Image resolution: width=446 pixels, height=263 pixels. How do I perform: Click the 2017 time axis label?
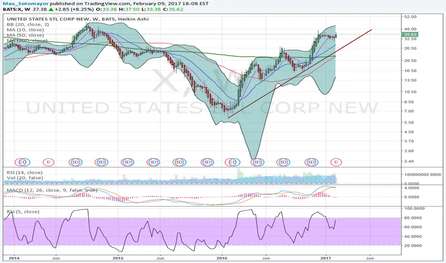(x=326, y=258)
